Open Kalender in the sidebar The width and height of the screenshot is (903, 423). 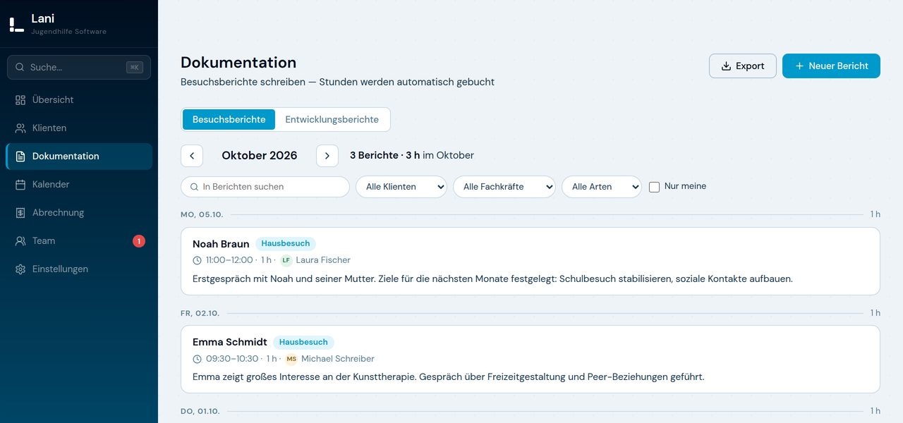tap(79, 185)
